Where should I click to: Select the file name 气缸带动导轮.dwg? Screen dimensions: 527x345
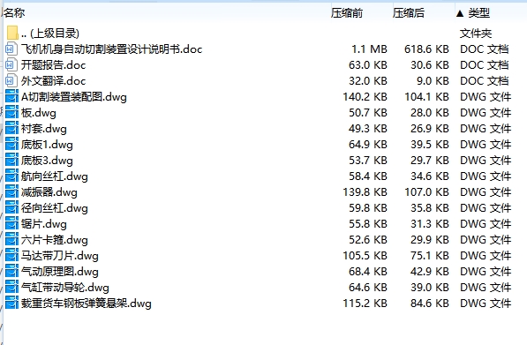[x=64, y=288]
